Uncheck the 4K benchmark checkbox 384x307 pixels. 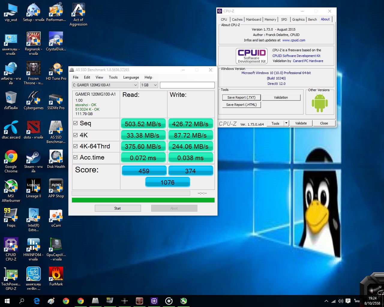tap(76, 135)
